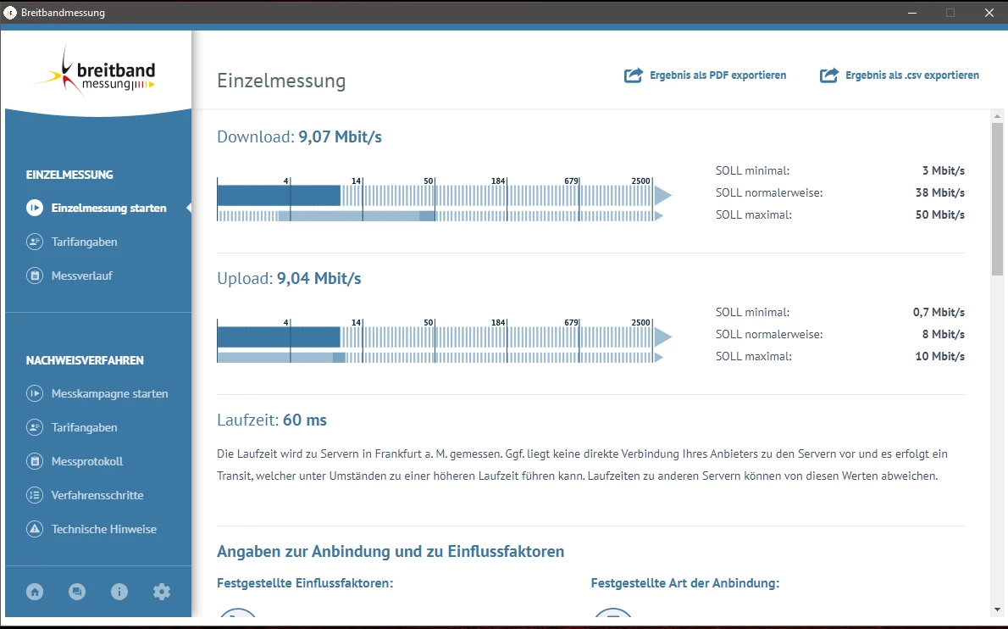The image size is (1008, 629).
Task: Click the PDF export share icon
Action: [634, 75]
